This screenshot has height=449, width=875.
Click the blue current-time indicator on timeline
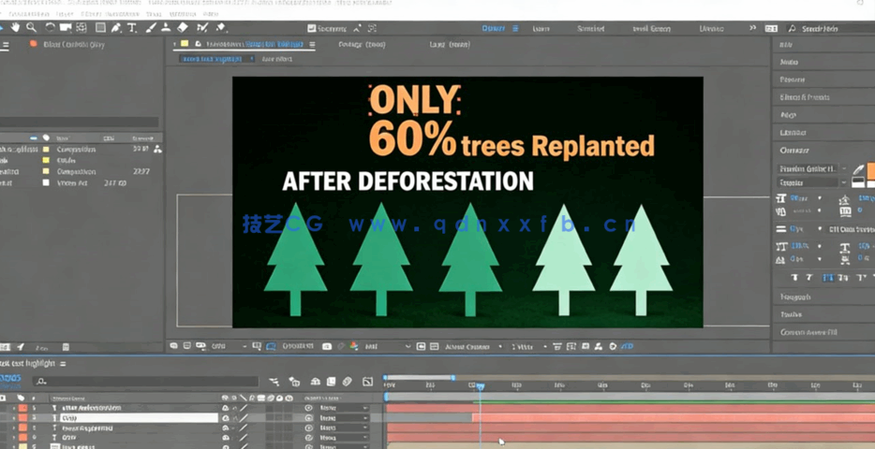[478, 385]
